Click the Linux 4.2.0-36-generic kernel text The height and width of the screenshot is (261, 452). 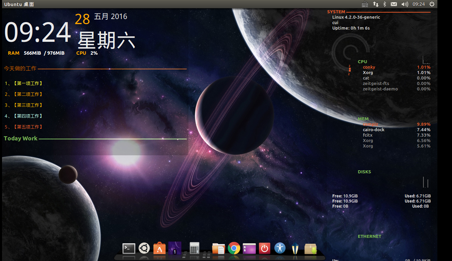pyautogui.click(x=356, y=17)
